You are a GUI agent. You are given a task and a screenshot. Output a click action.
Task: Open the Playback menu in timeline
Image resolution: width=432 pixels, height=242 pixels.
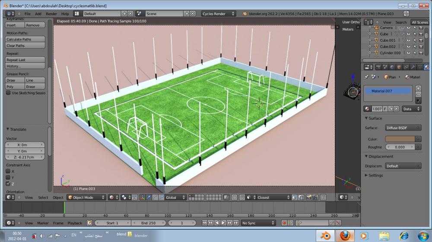point(75,223)
